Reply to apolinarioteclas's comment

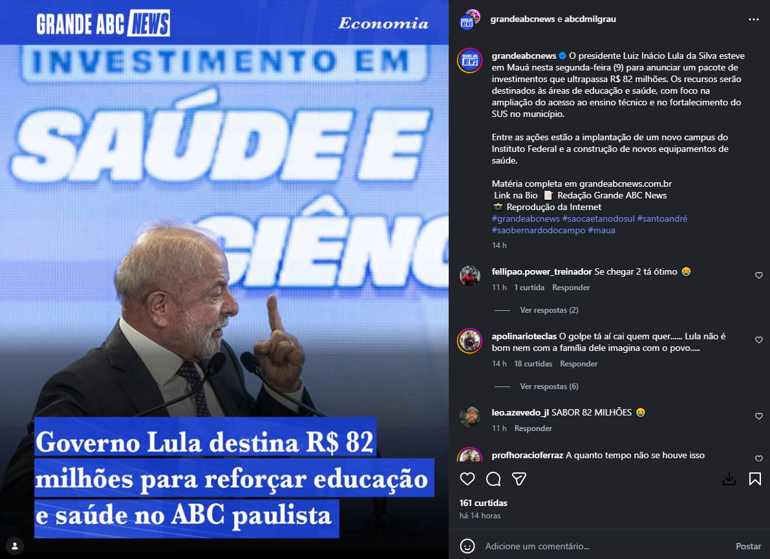point(579,364)
